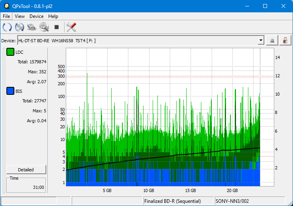Click the eject tray button
The width and height of the screenshot is (293, 206).
[x=272, y=40]
